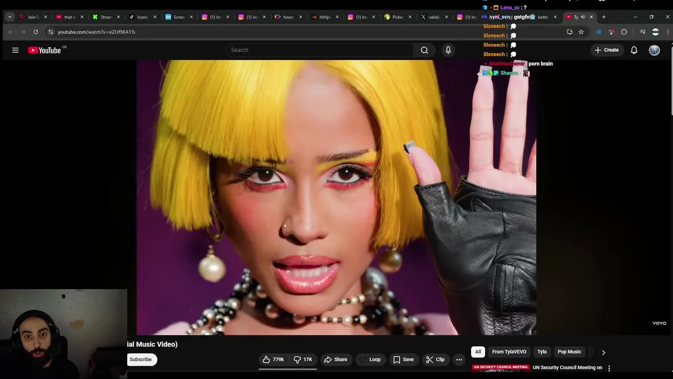Open the tab search dropdown arrow
The height and width of the screenshot is (379, 673).
point(9,17)
